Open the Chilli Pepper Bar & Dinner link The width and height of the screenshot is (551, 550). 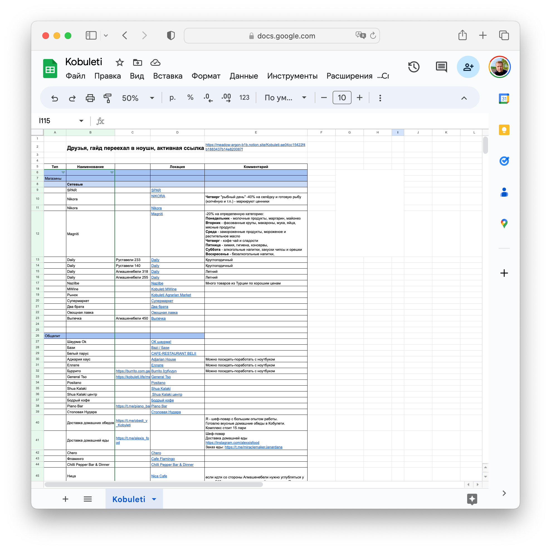coord(172,465)
